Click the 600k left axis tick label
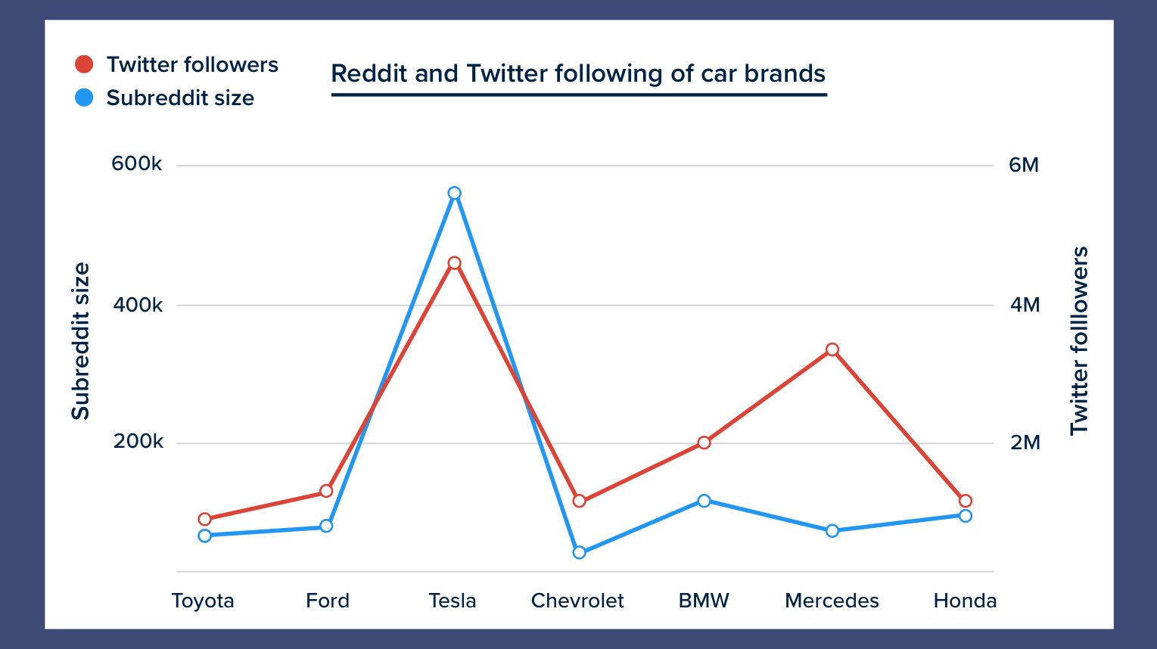 pos(136,164)
